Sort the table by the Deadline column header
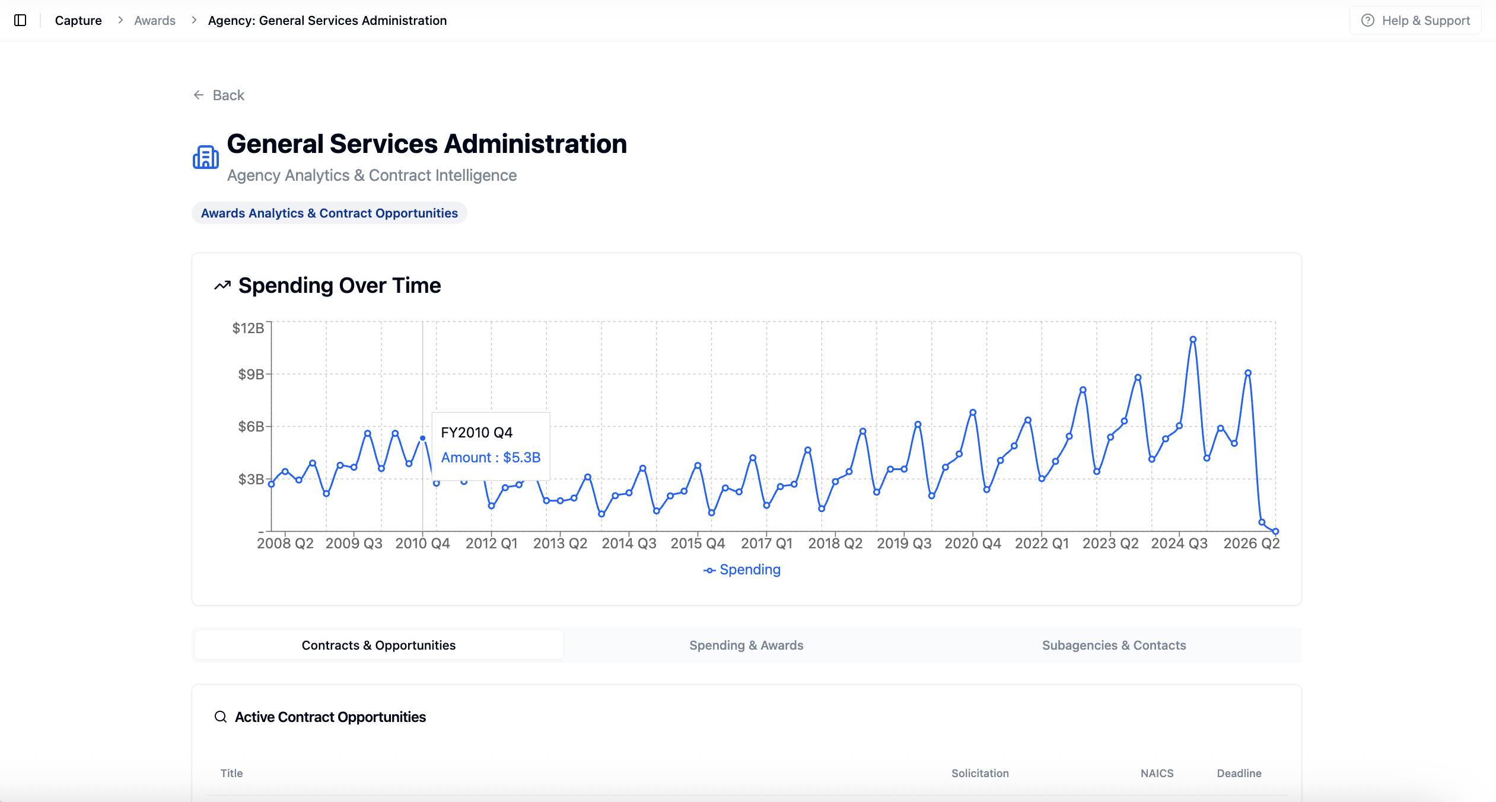 coord(1239,773)
